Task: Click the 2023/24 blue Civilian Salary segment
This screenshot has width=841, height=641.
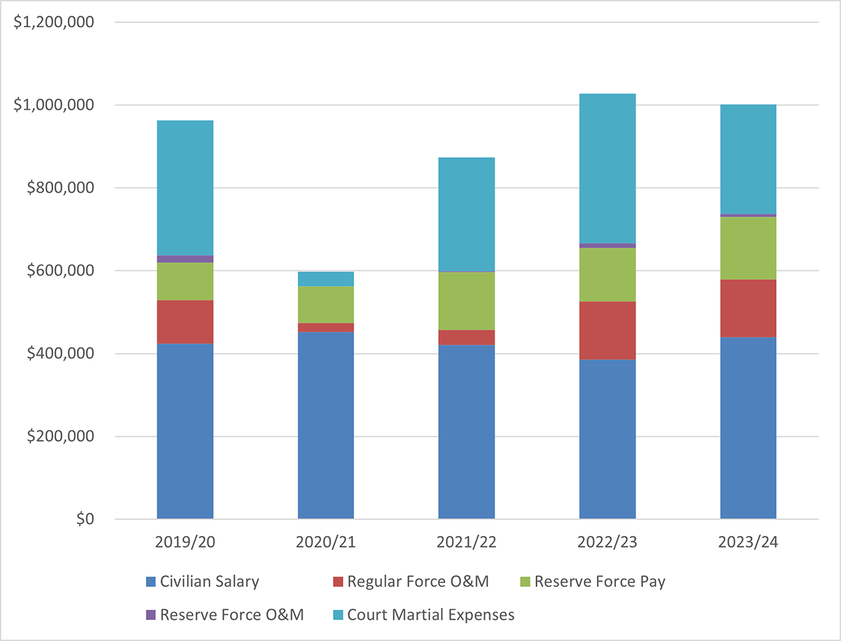Action: pyautogui.click(x=748, y=428)
